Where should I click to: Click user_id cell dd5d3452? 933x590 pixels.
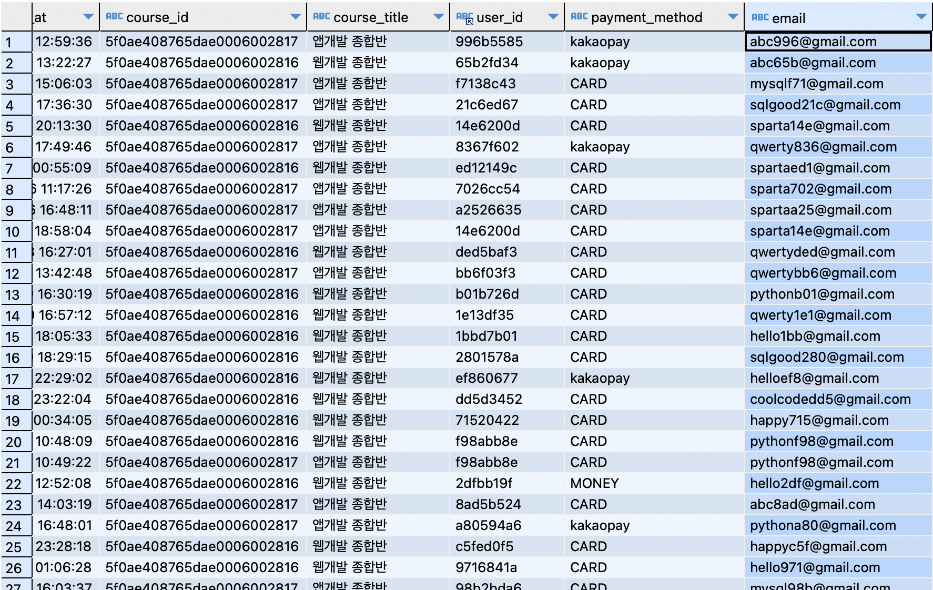click(507, 399)
